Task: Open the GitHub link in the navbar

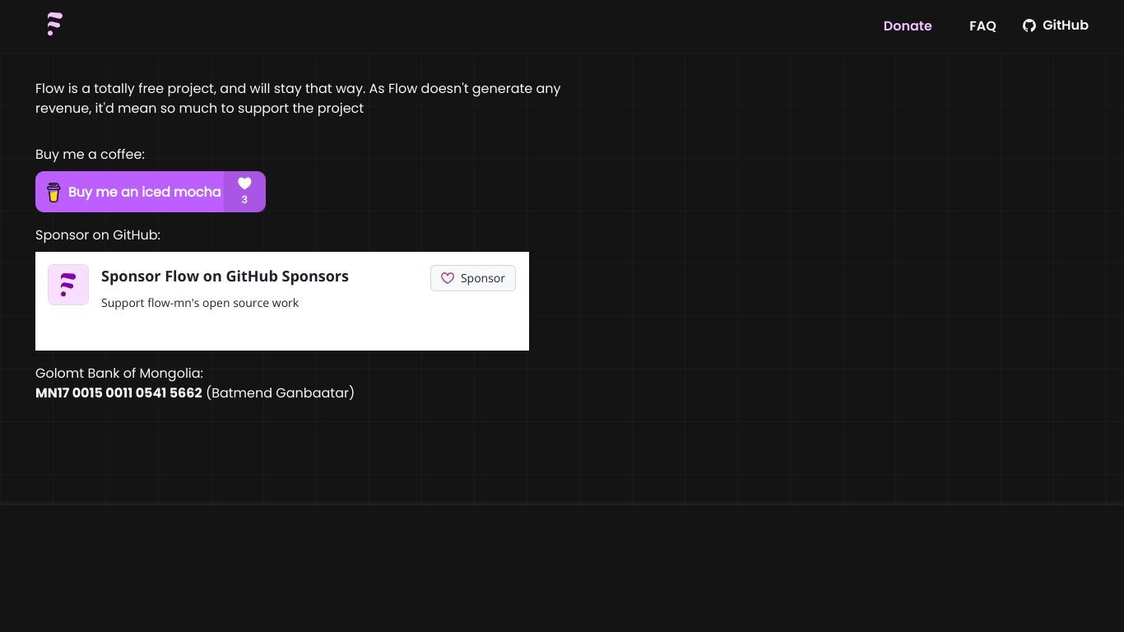Action: tap(1056, 26)
